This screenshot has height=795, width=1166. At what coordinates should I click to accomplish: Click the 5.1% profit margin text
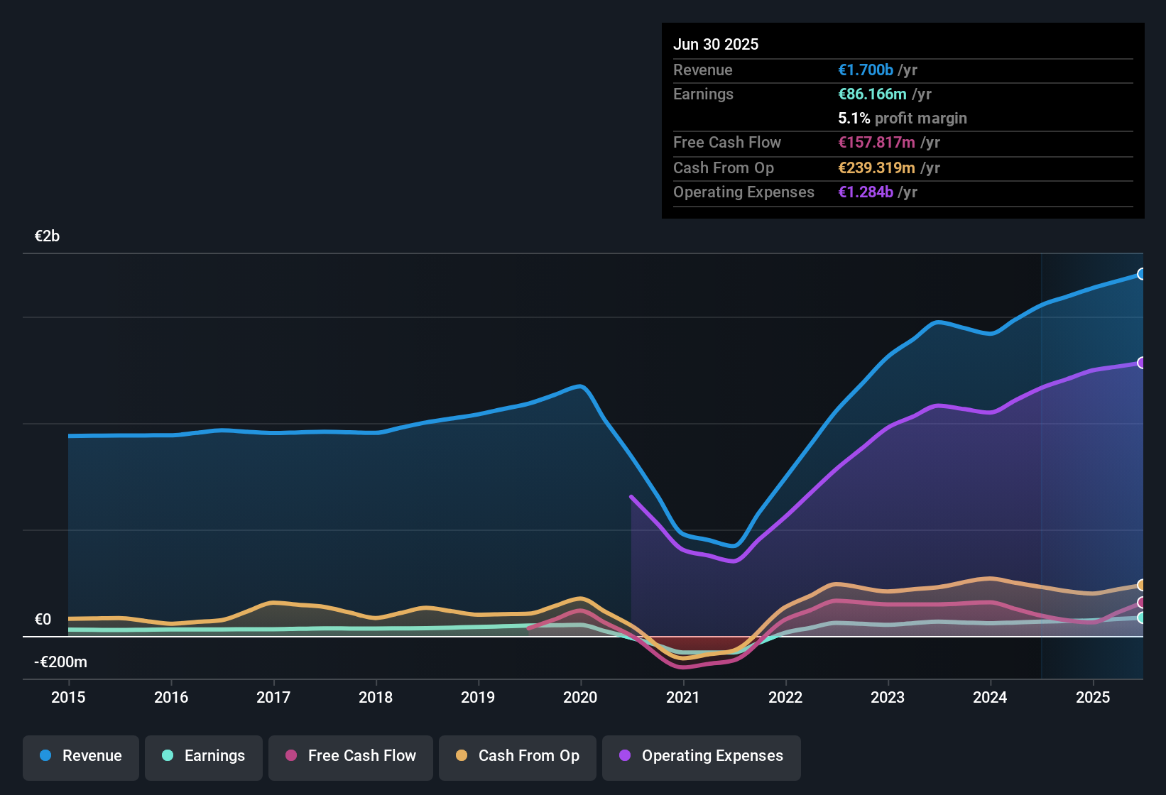pyautogui.click(x=902, y=118)
